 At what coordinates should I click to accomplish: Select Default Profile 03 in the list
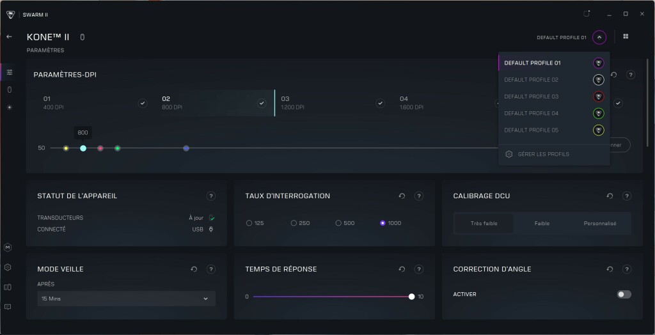pos(554,97)
